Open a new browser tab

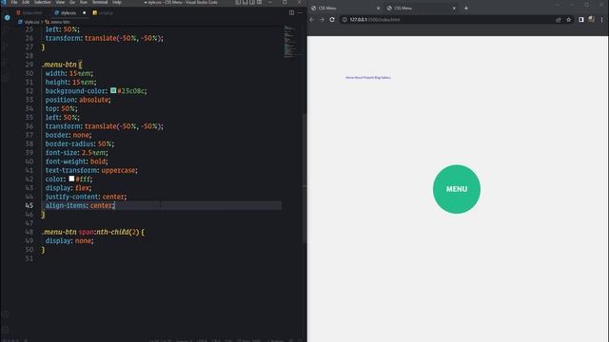pos(466,9)
